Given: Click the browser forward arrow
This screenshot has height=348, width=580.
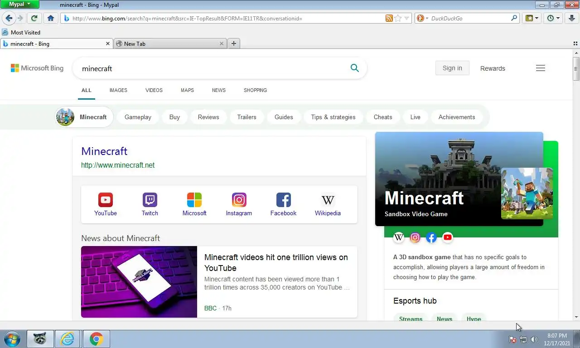Looking at the screenshot, I should (20, 18).
